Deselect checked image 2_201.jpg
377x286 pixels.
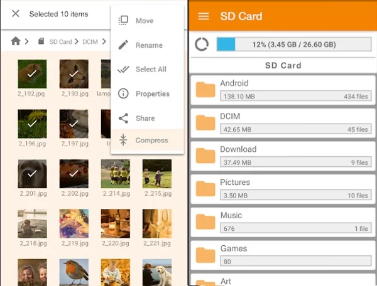pos(32,174)
